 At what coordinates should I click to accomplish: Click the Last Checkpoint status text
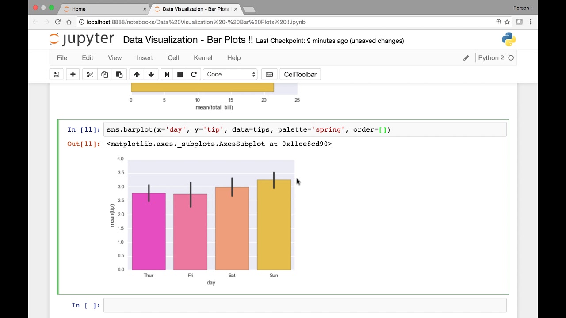pyautogui.click(x=330, y=41)
